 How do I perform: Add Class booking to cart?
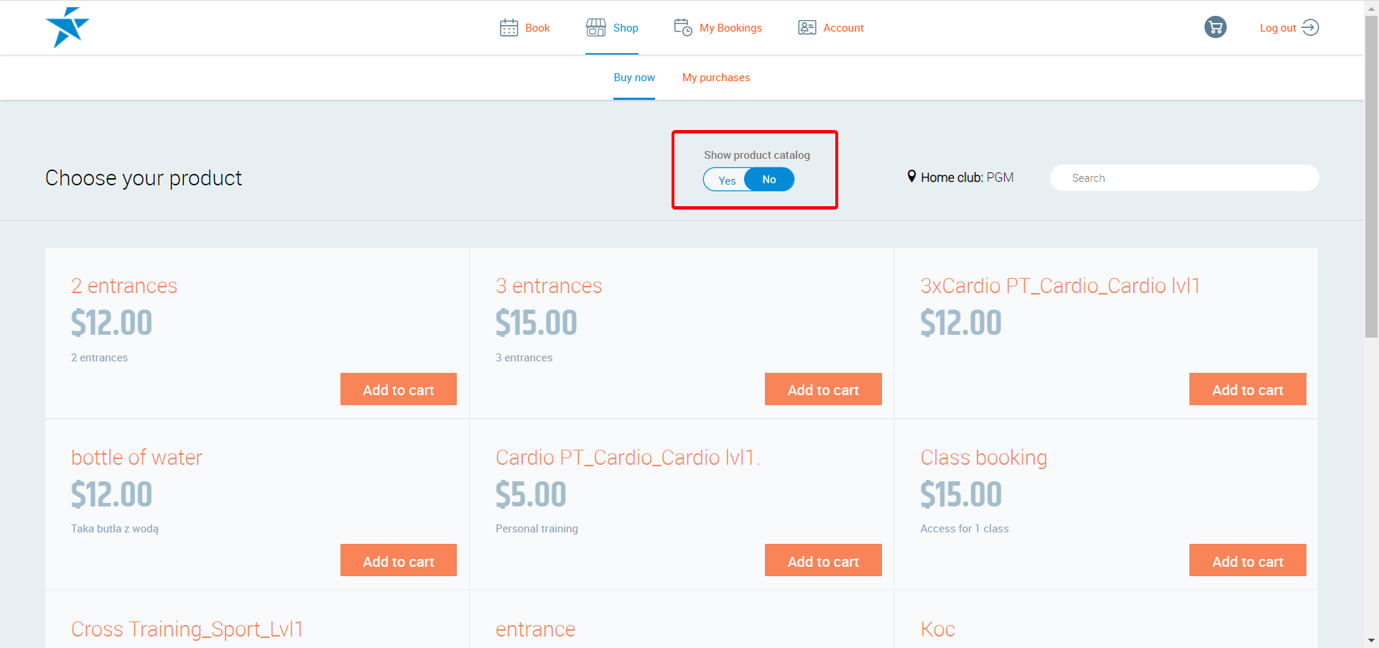tap(1247, 561)
